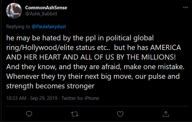Open the CommonAshSense profile picture
The height and width of the screenshot is (122, 192).
click(x=14, y=11)
